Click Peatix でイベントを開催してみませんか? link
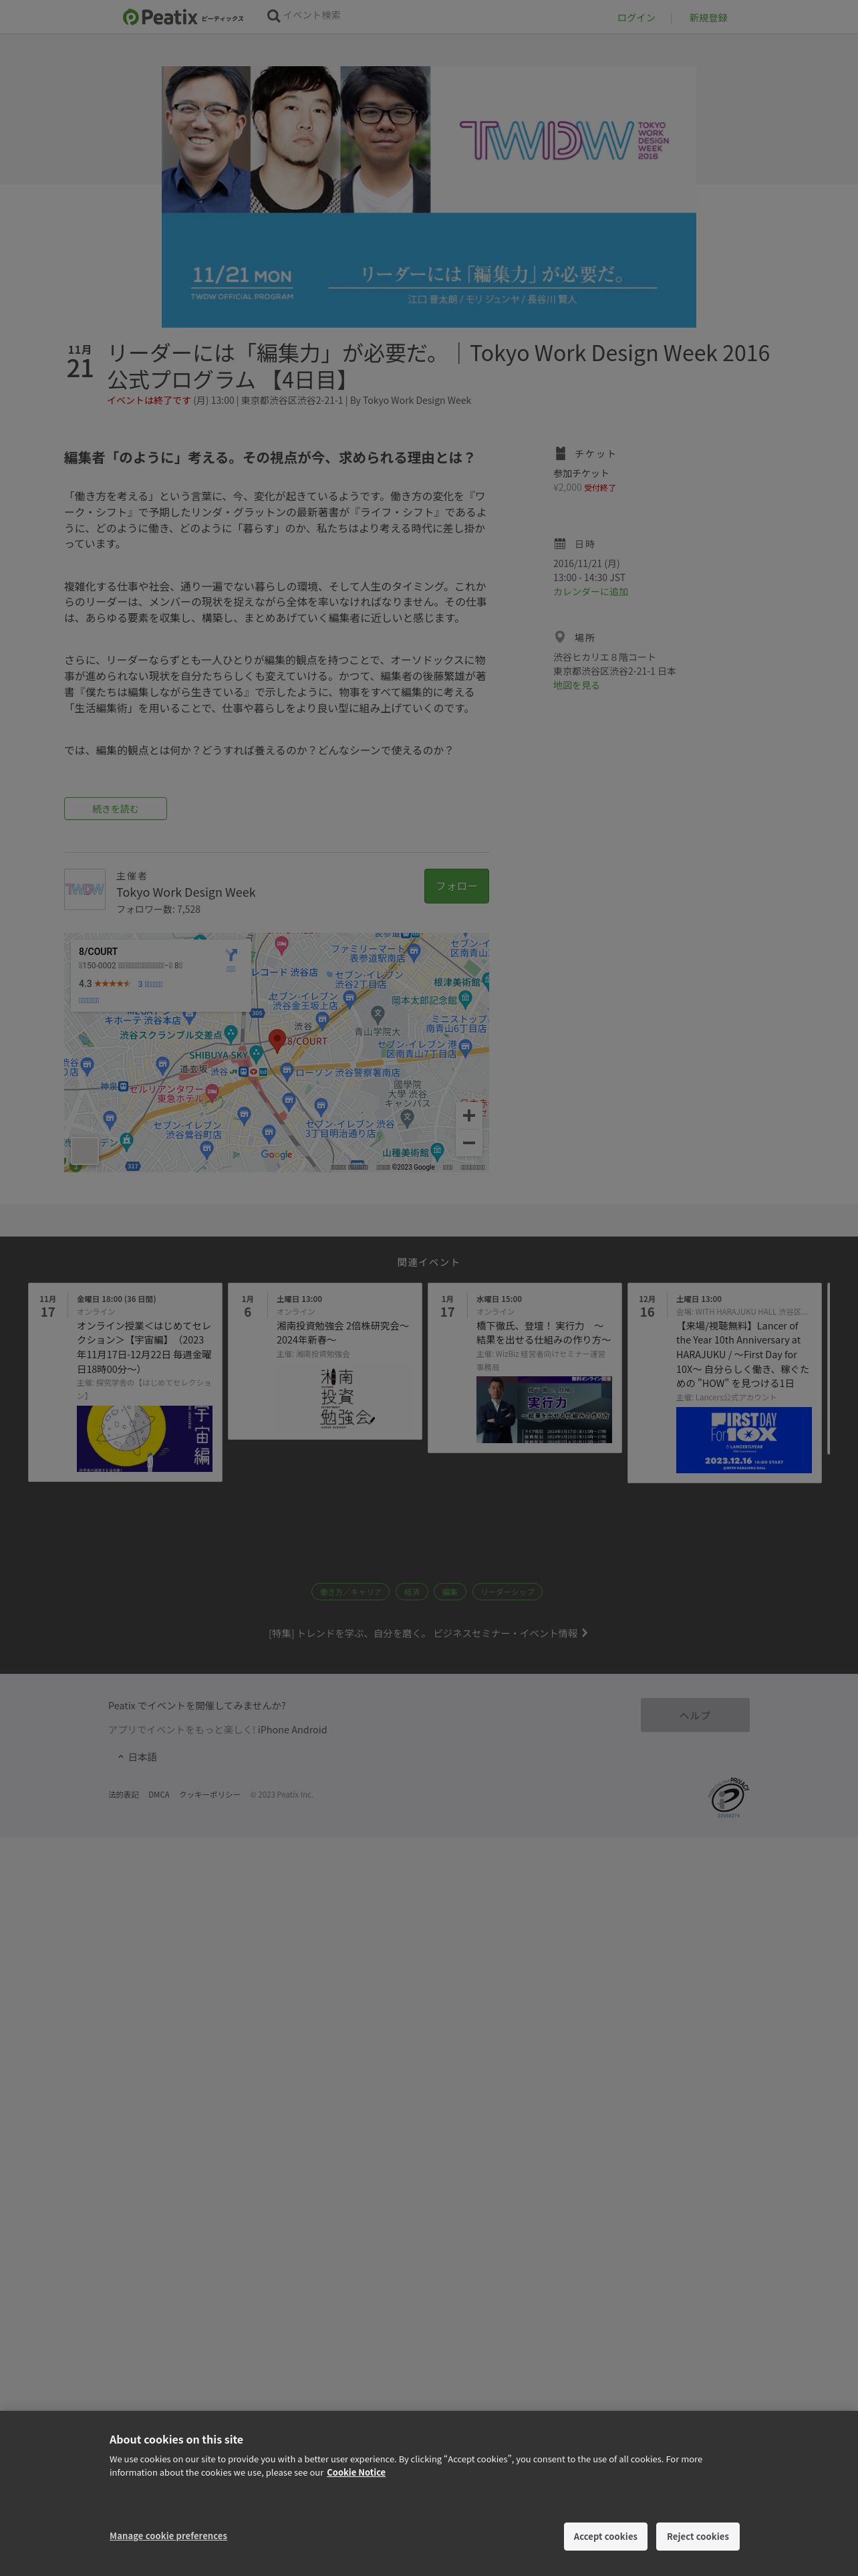Viewport: 858px width, 2576px height. tap(196, 1705)
